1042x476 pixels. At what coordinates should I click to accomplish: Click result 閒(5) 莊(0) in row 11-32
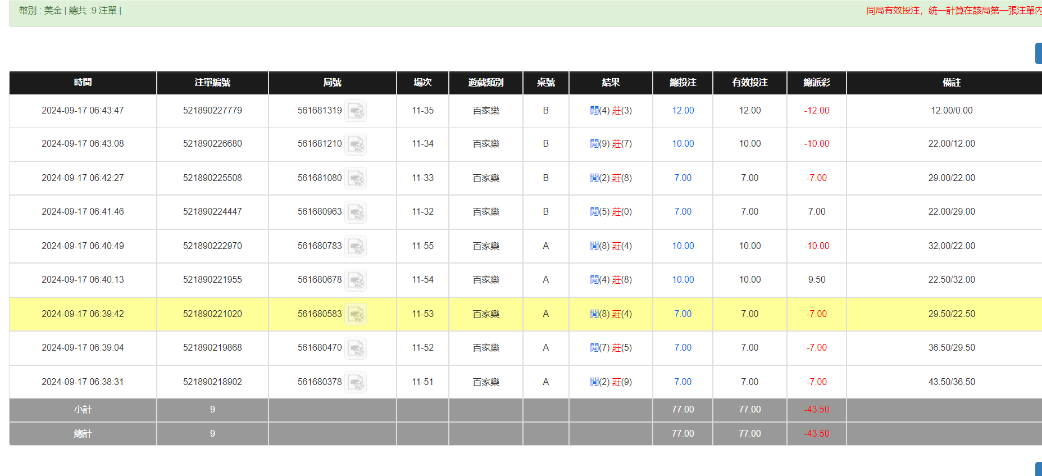tap(611, 212)
